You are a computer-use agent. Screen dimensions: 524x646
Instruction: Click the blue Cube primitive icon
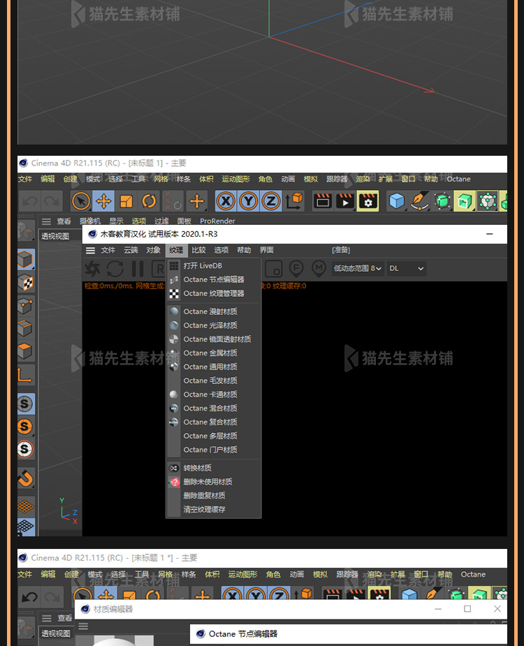pos(397,202)
